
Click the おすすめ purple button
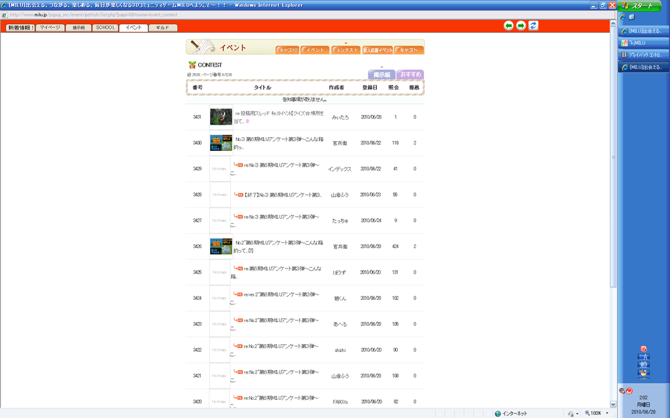pyautogui.click(x=411, y=75)
